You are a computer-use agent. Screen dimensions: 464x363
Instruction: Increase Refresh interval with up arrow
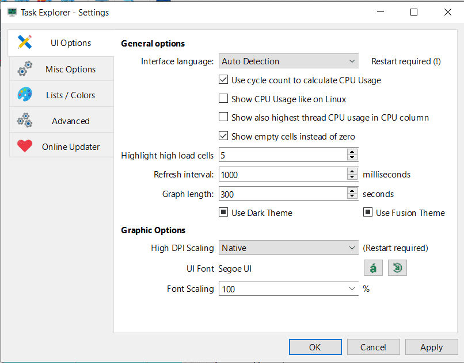[352, 171]
